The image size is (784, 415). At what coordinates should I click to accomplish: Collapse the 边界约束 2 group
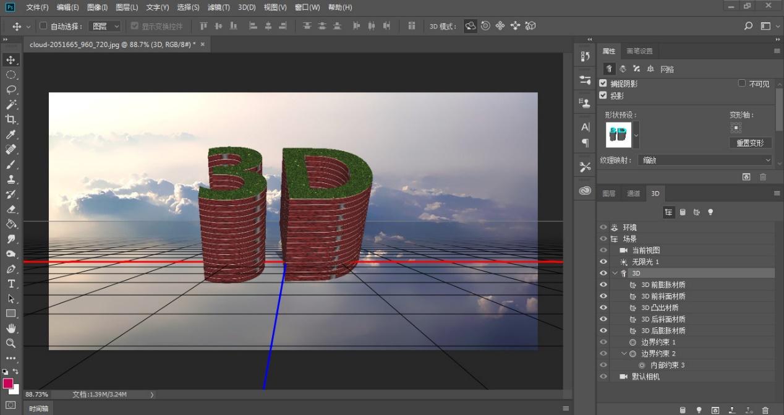pyautogui.click(x=623, y=353)
